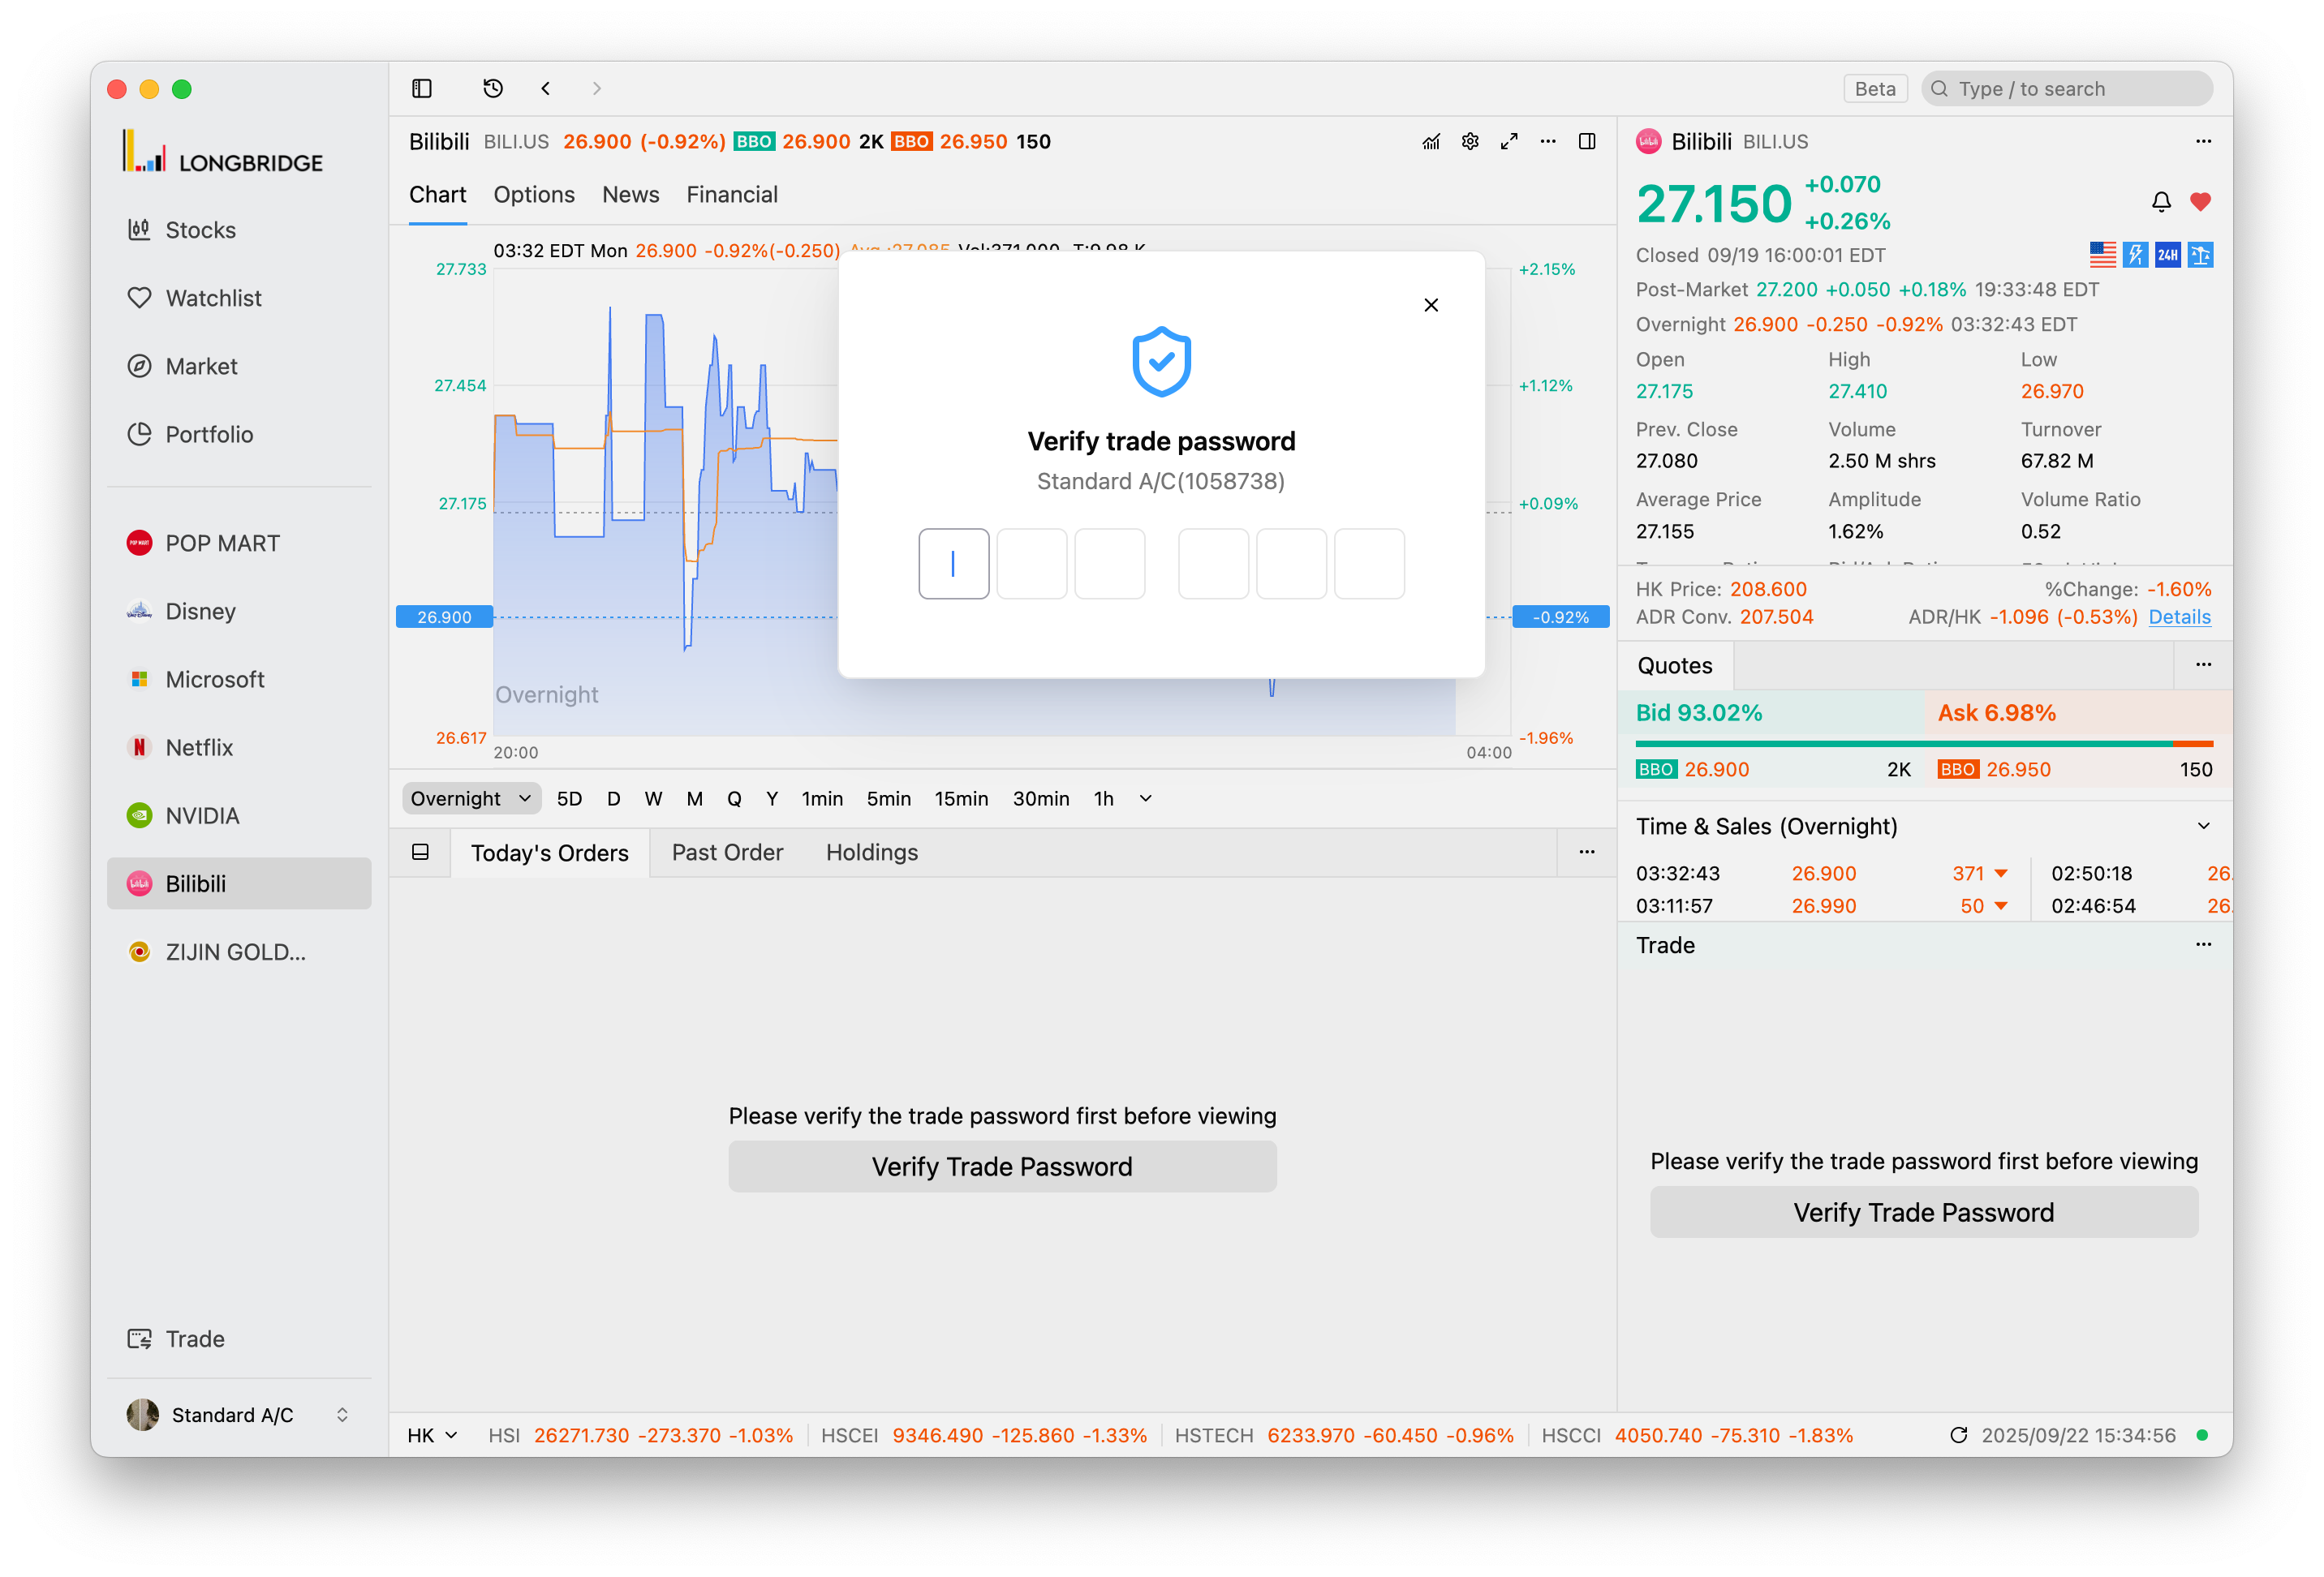Open the ADR Details link
This screenshot has height=1577, width=2324.
[x=2179, y=617]
